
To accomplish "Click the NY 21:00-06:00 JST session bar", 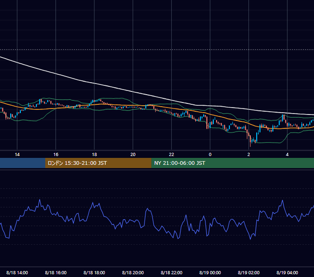I will 232,163.
